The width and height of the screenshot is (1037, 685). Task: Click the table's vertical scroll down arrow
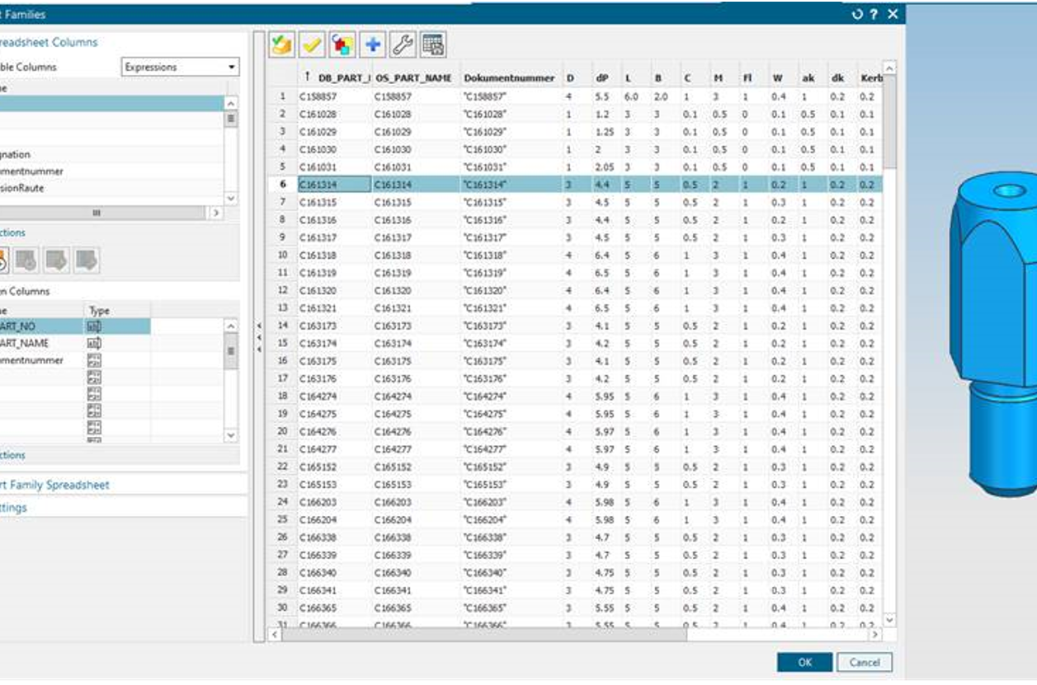(889, 619)
